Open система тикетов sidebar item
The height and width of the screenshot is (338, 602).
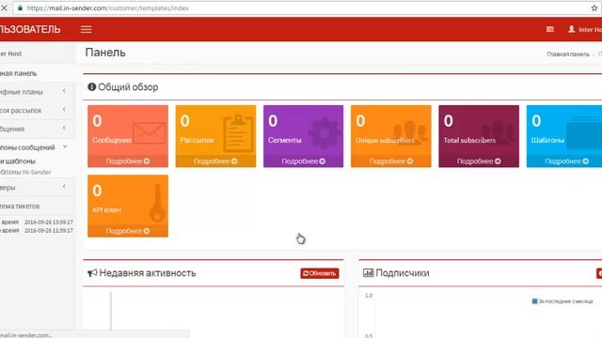38,207
